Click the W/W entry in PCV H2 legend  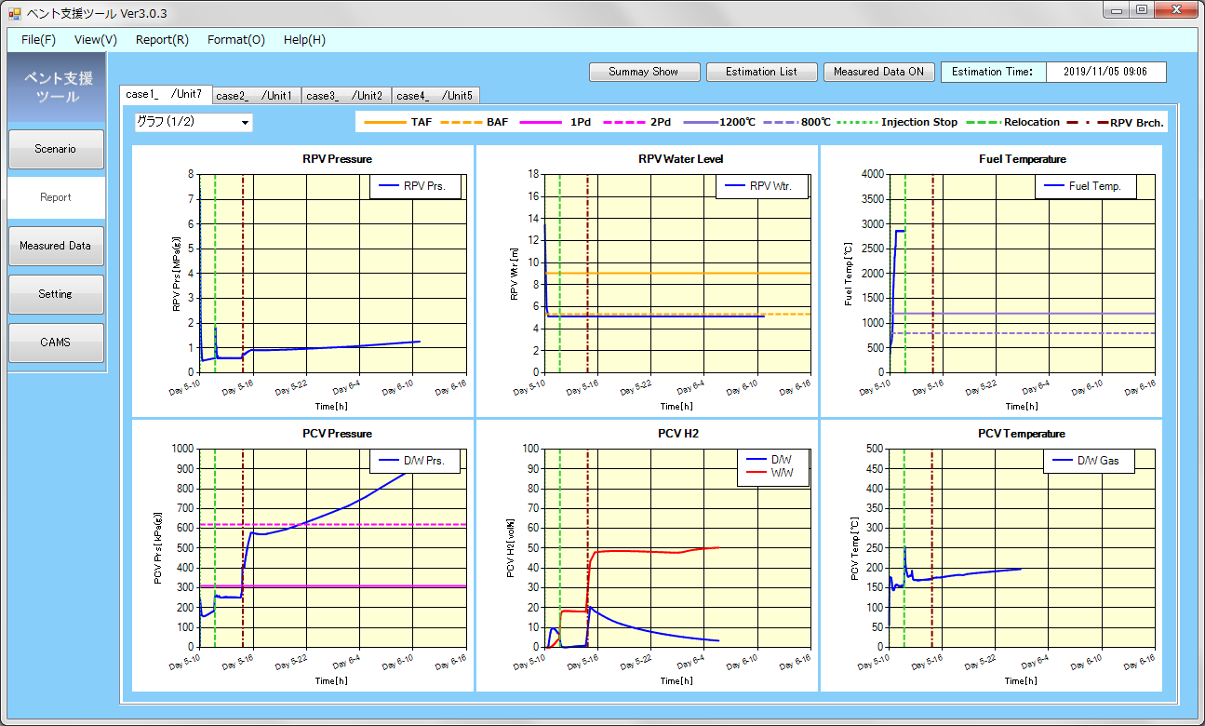coord(770,473)
